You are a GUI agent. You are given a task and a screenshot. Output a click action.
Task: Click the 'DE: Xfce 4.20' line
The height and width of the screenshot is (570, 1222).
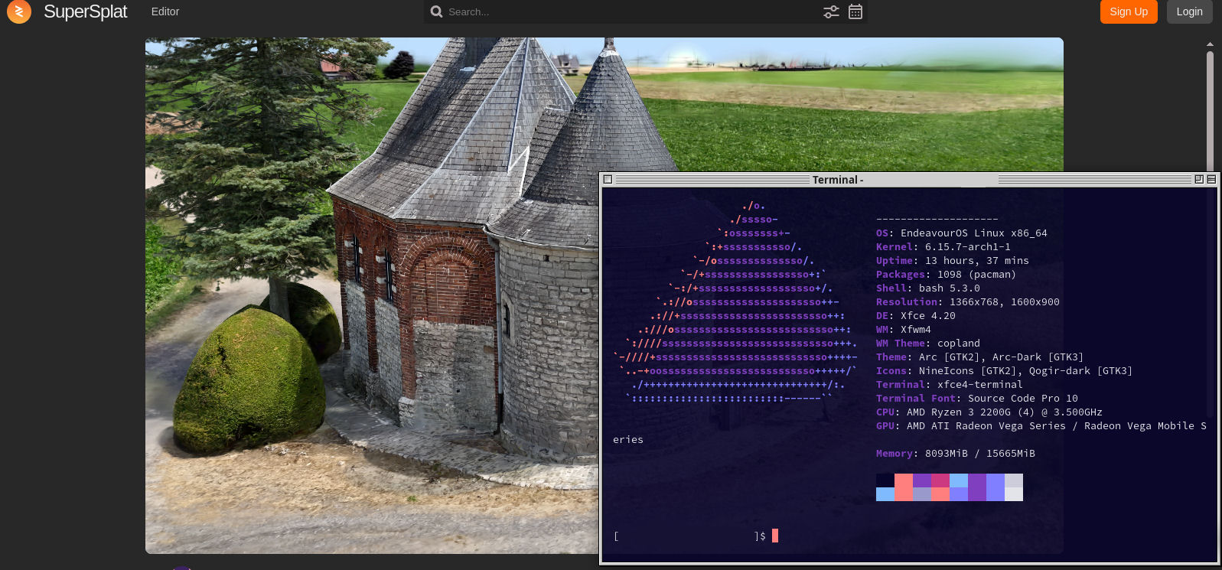coord(915,316)
